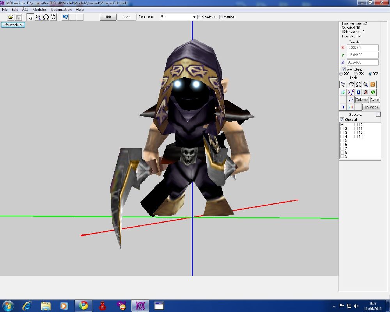
Task: Check geoset 4 checkbox
Action: click(342, 136)
